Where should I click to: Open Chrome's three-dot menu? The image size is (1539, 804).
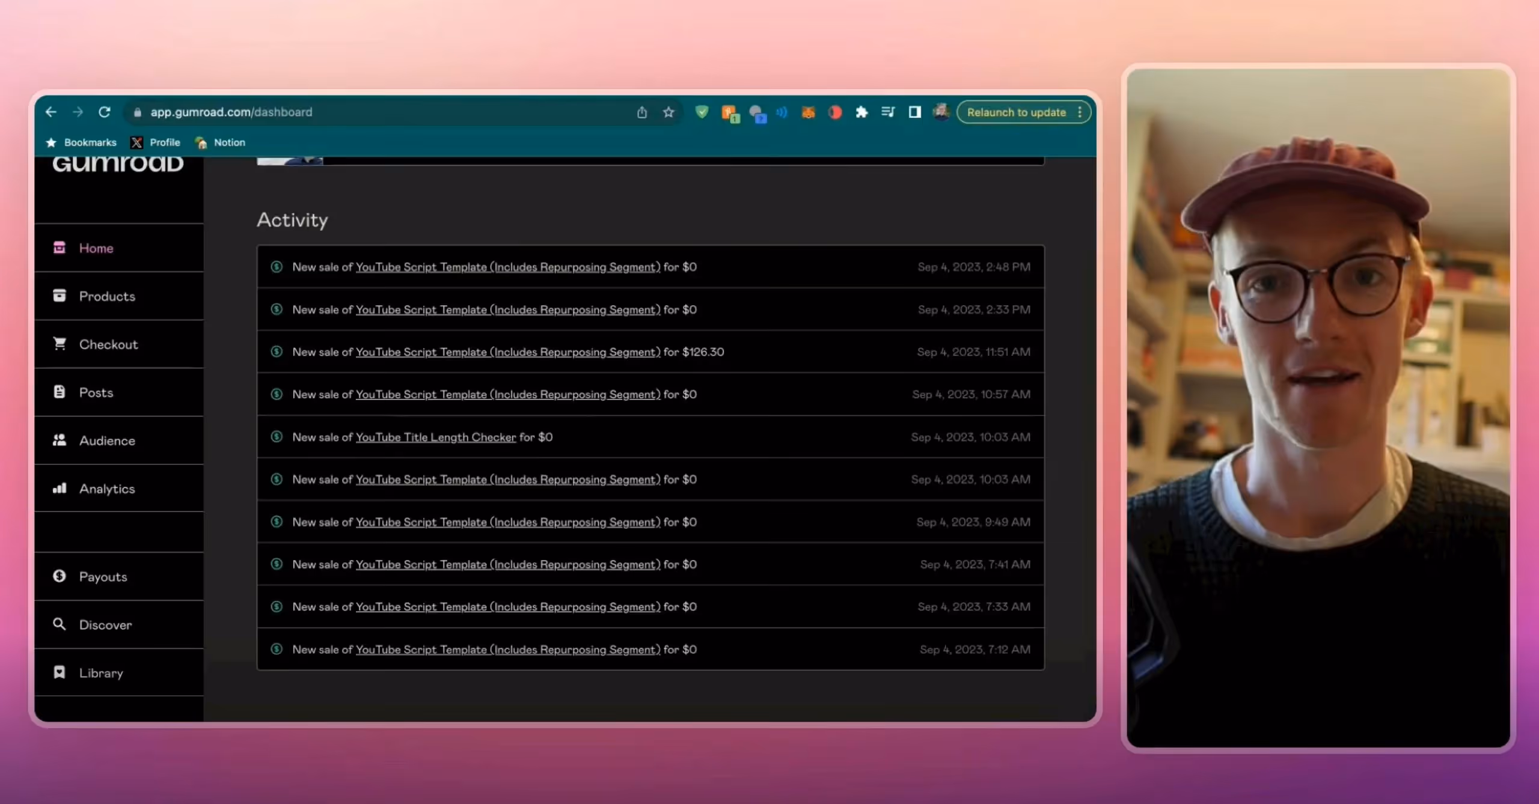(x=1080, y=112)
